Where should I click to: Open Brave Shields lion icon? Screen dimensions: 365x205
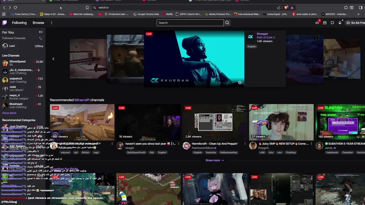click(x=286, y=8)
